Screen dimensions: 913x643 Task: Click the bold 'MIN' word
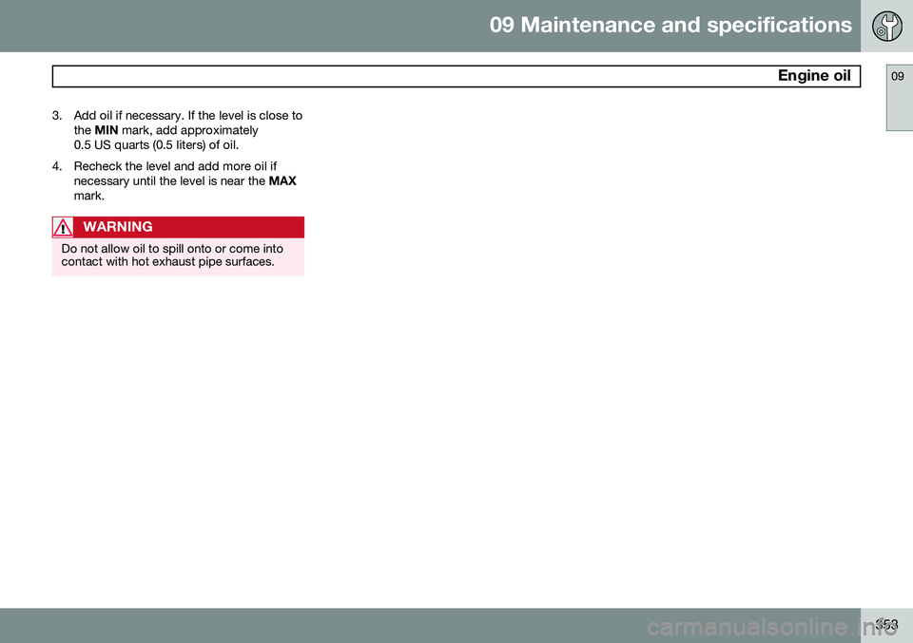[106, 130]
